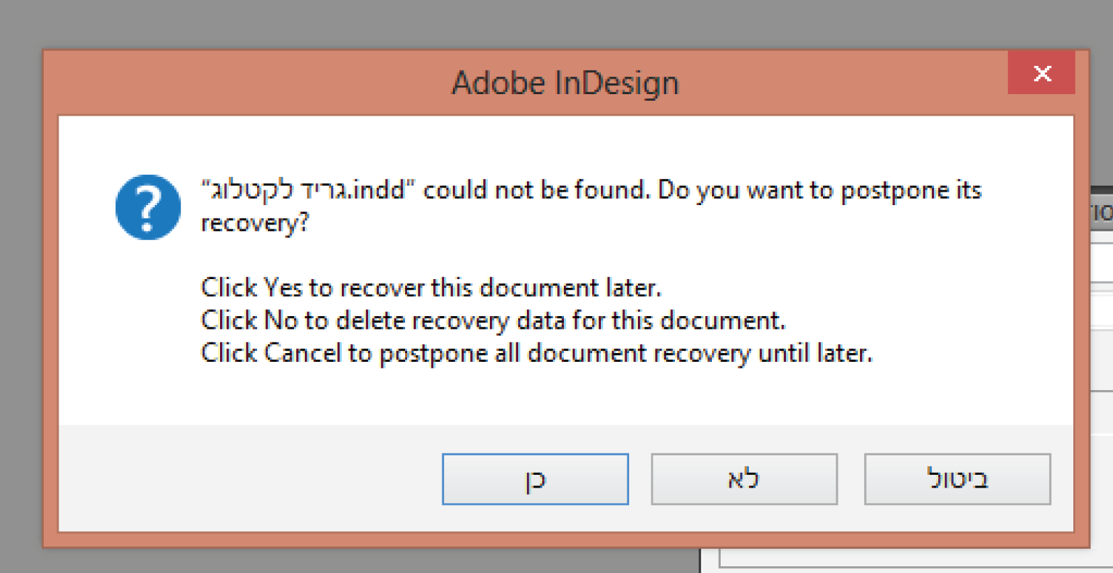Click the "Click No to delete" instruction line

(x=493, y=320)
